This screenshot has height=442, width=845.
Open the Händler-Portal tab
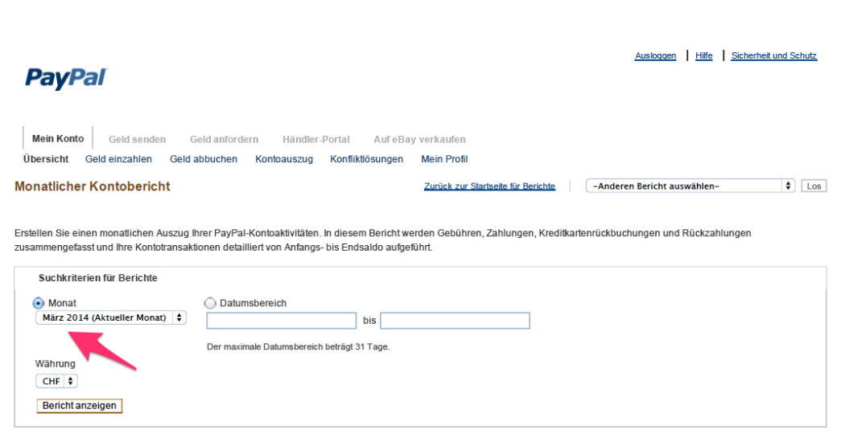pos(316,140)
